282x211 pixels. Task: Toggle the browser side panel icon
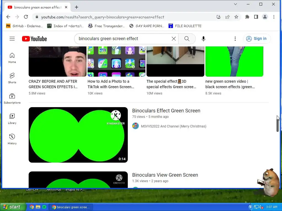[x=256, y=17]
